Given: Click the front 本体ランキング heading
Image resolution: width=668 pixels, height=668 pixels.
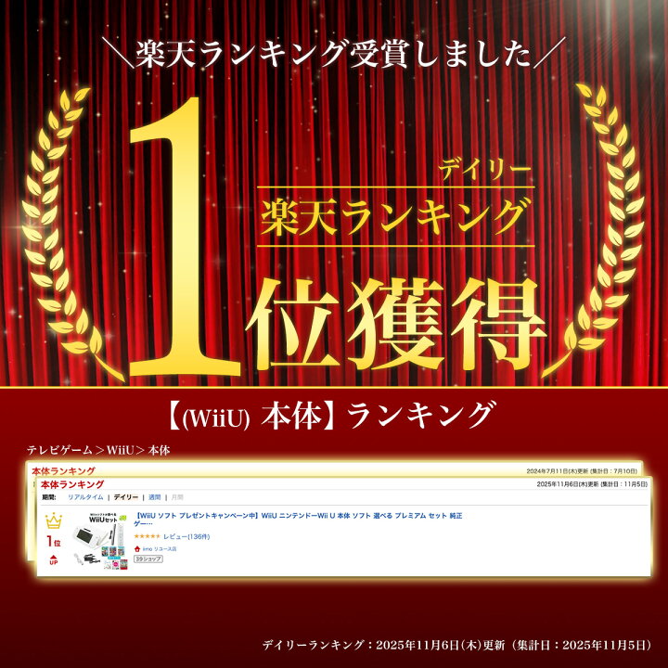Looking at the screenshot, I should point(72,484).
